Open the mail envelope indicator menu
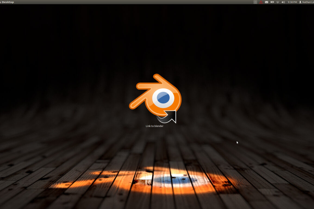This screenshot has height=209, width=314. coord(266,2)
